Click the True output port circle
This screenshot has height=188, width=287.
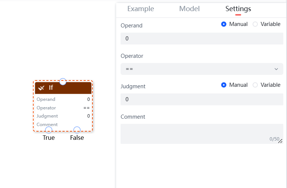pos(48,130)
